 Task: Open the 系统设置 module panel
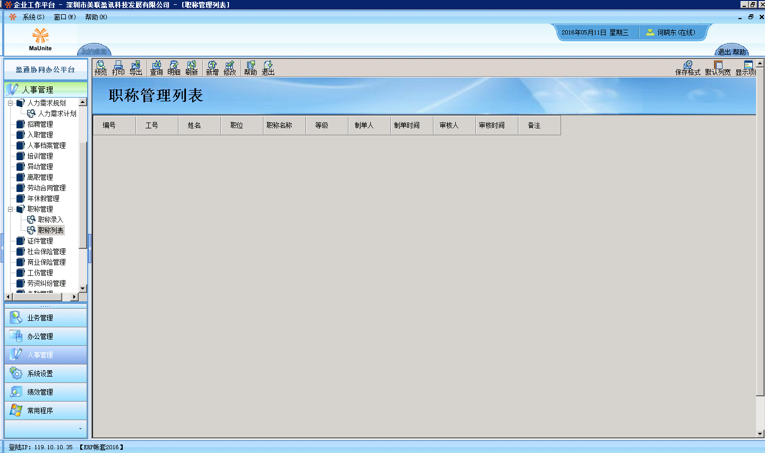[46, 373]
